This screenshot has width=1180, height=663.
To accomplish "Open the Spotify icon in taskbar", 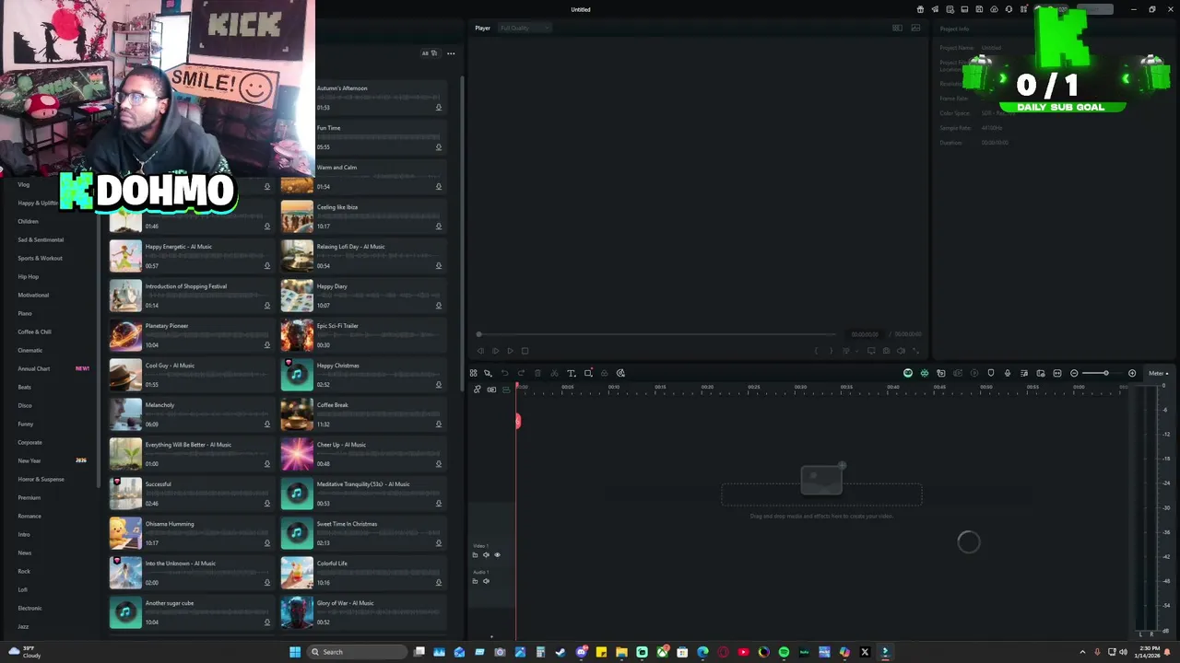I will (784, 652).
